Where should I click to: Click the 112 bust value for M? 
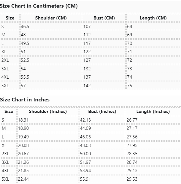87,35
